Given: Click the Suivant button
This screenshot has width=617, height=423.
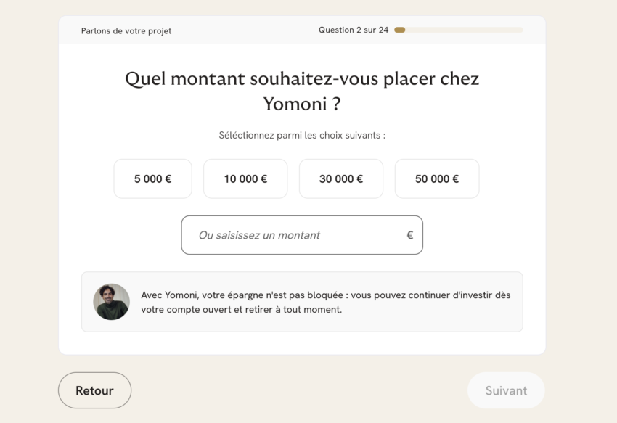Looking at the screenshot, I should pos(505,390).
